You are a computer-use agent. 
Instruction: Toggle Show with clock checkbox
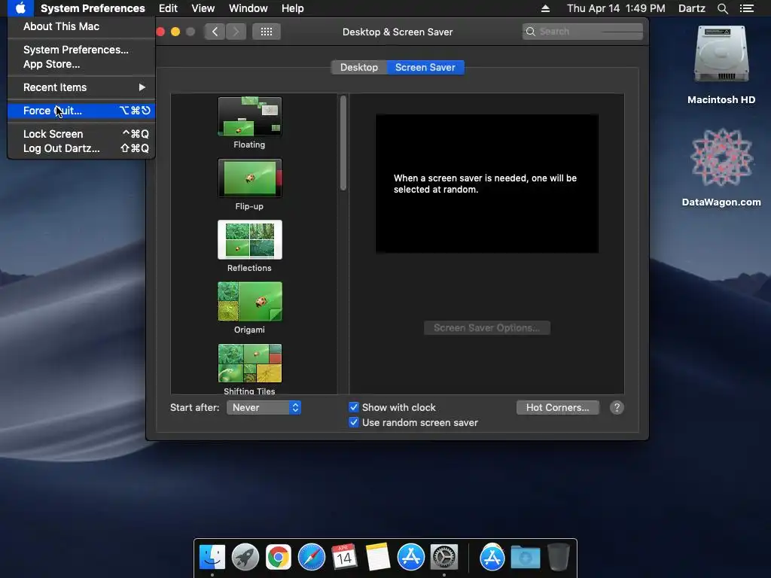click(x=354, y=407)
